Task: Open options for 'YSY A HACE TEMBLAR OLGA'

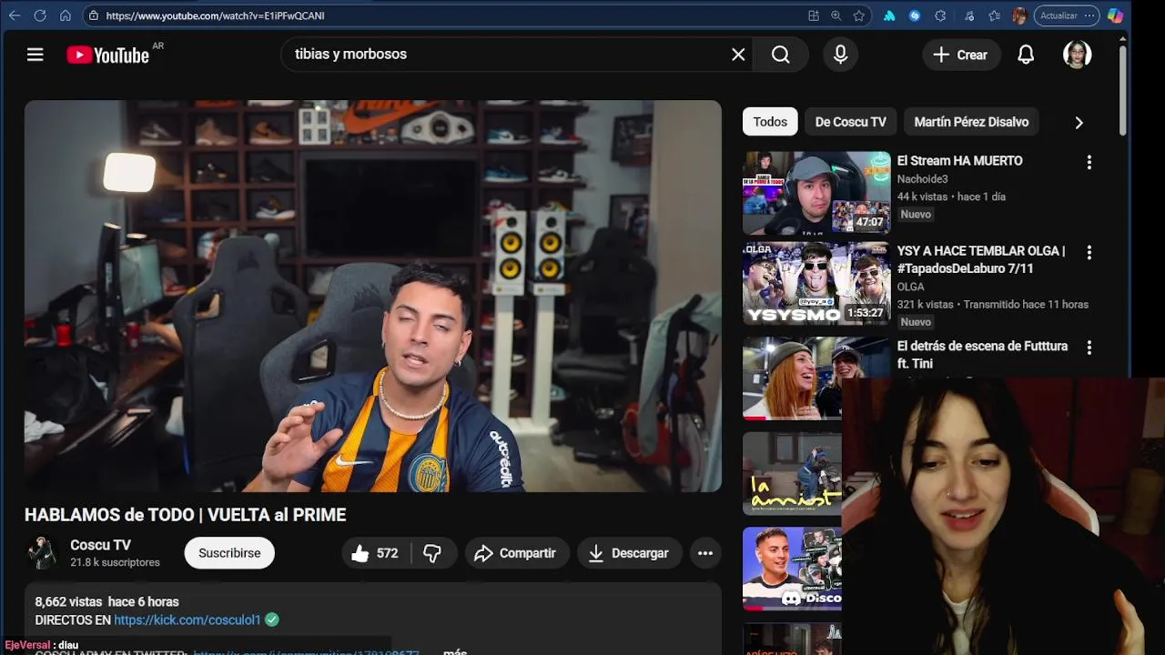Action: (1089, 252)
